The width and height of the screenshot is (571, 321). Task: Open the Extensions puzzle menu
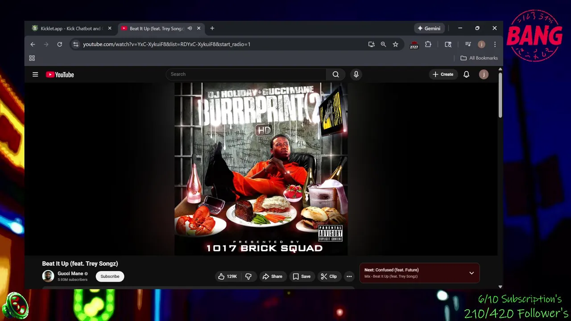[428, 44]
